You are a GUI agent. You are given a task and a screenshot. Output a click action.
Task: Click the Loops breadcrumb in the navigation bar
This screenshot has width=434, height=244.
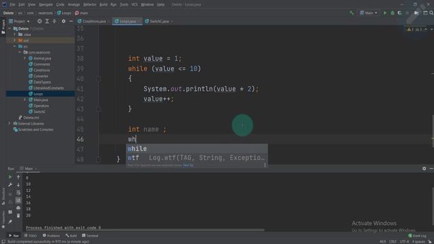64,13
